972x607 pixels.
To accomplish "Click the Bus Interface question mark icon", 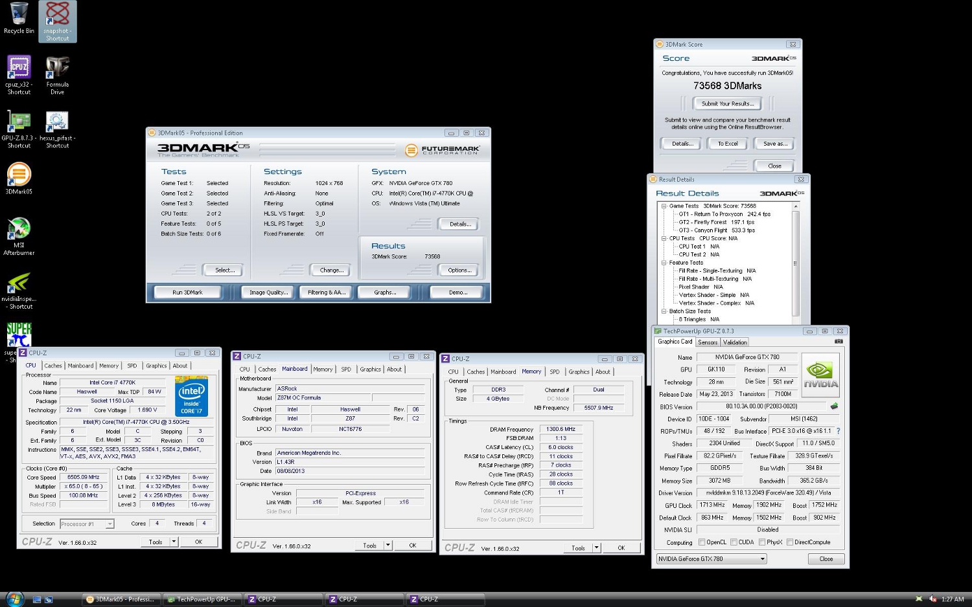I will coord(838,431).
